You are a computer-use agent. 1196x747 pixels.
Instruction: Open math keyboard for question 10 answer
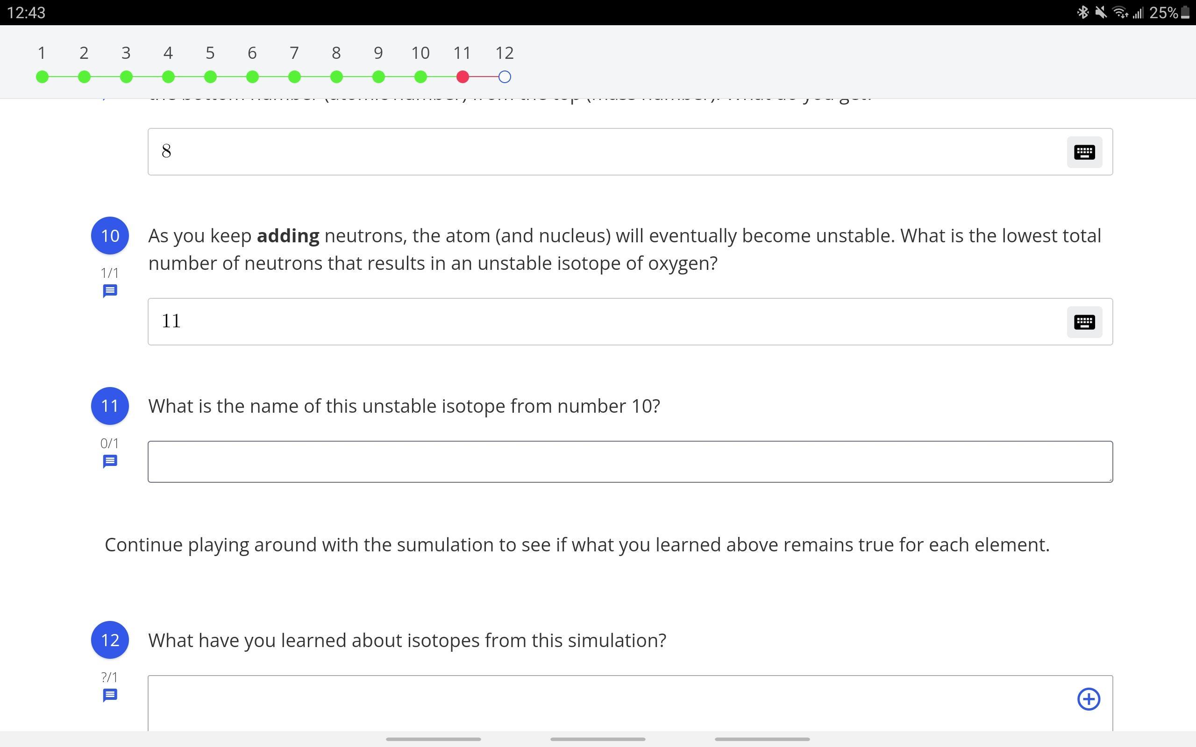(1084, 322)
